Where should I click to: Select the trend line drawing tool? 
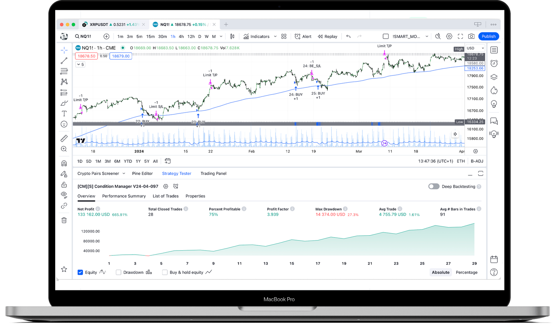(x=64, y=60)
